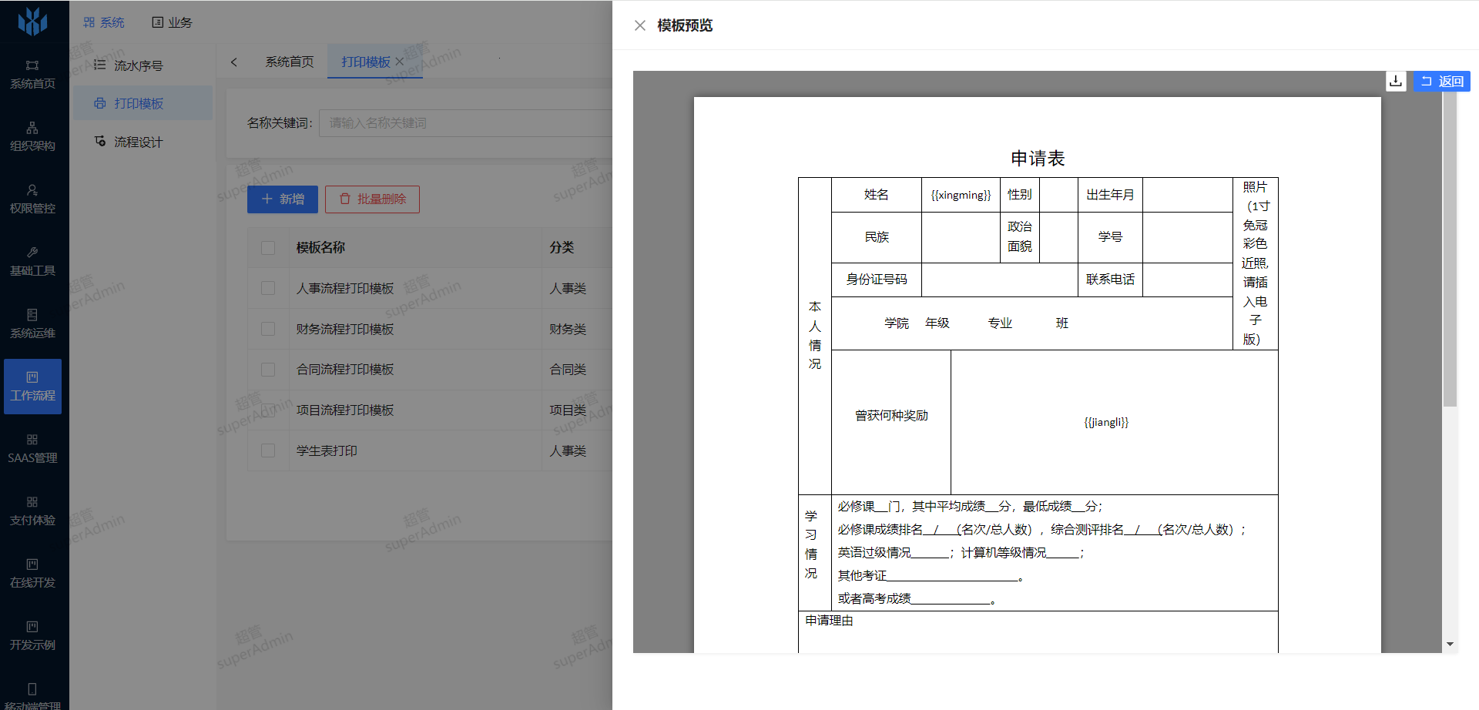Click 项目流程打印模板 template name

click(x=345, y=410)
